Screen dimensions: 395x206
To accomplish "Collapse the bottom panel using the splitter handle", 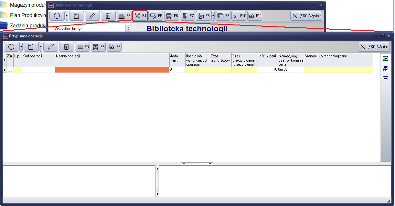I will pyautogui.click(x=197, y=164).
